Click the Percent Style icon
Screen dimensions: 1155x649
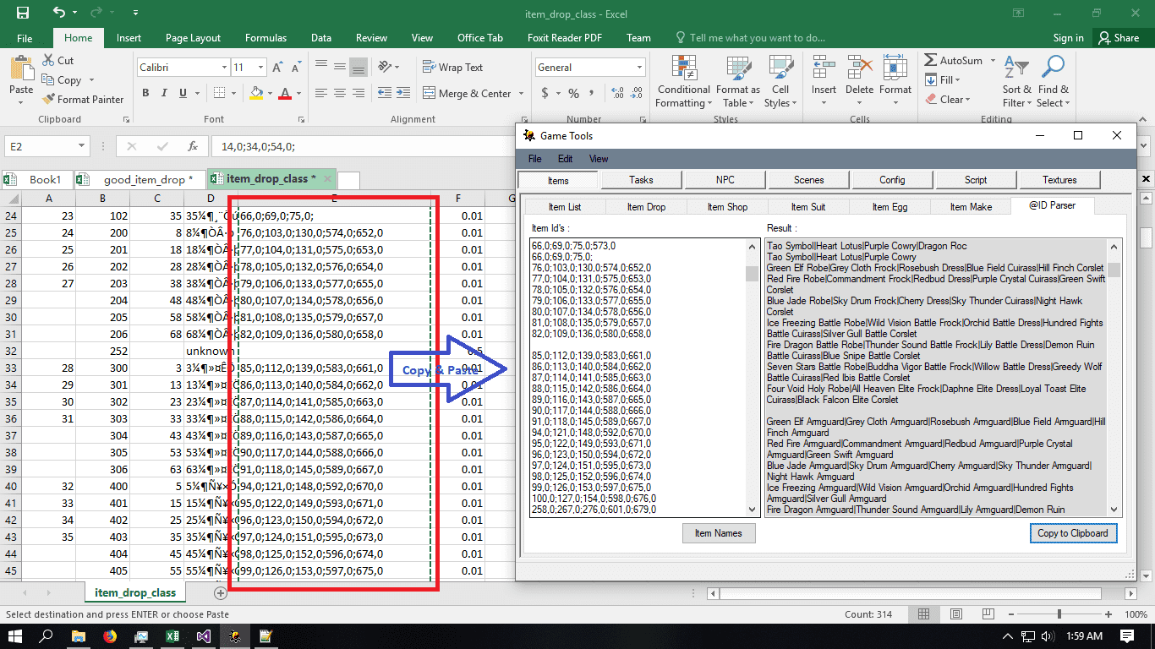(x=573, y=94)
